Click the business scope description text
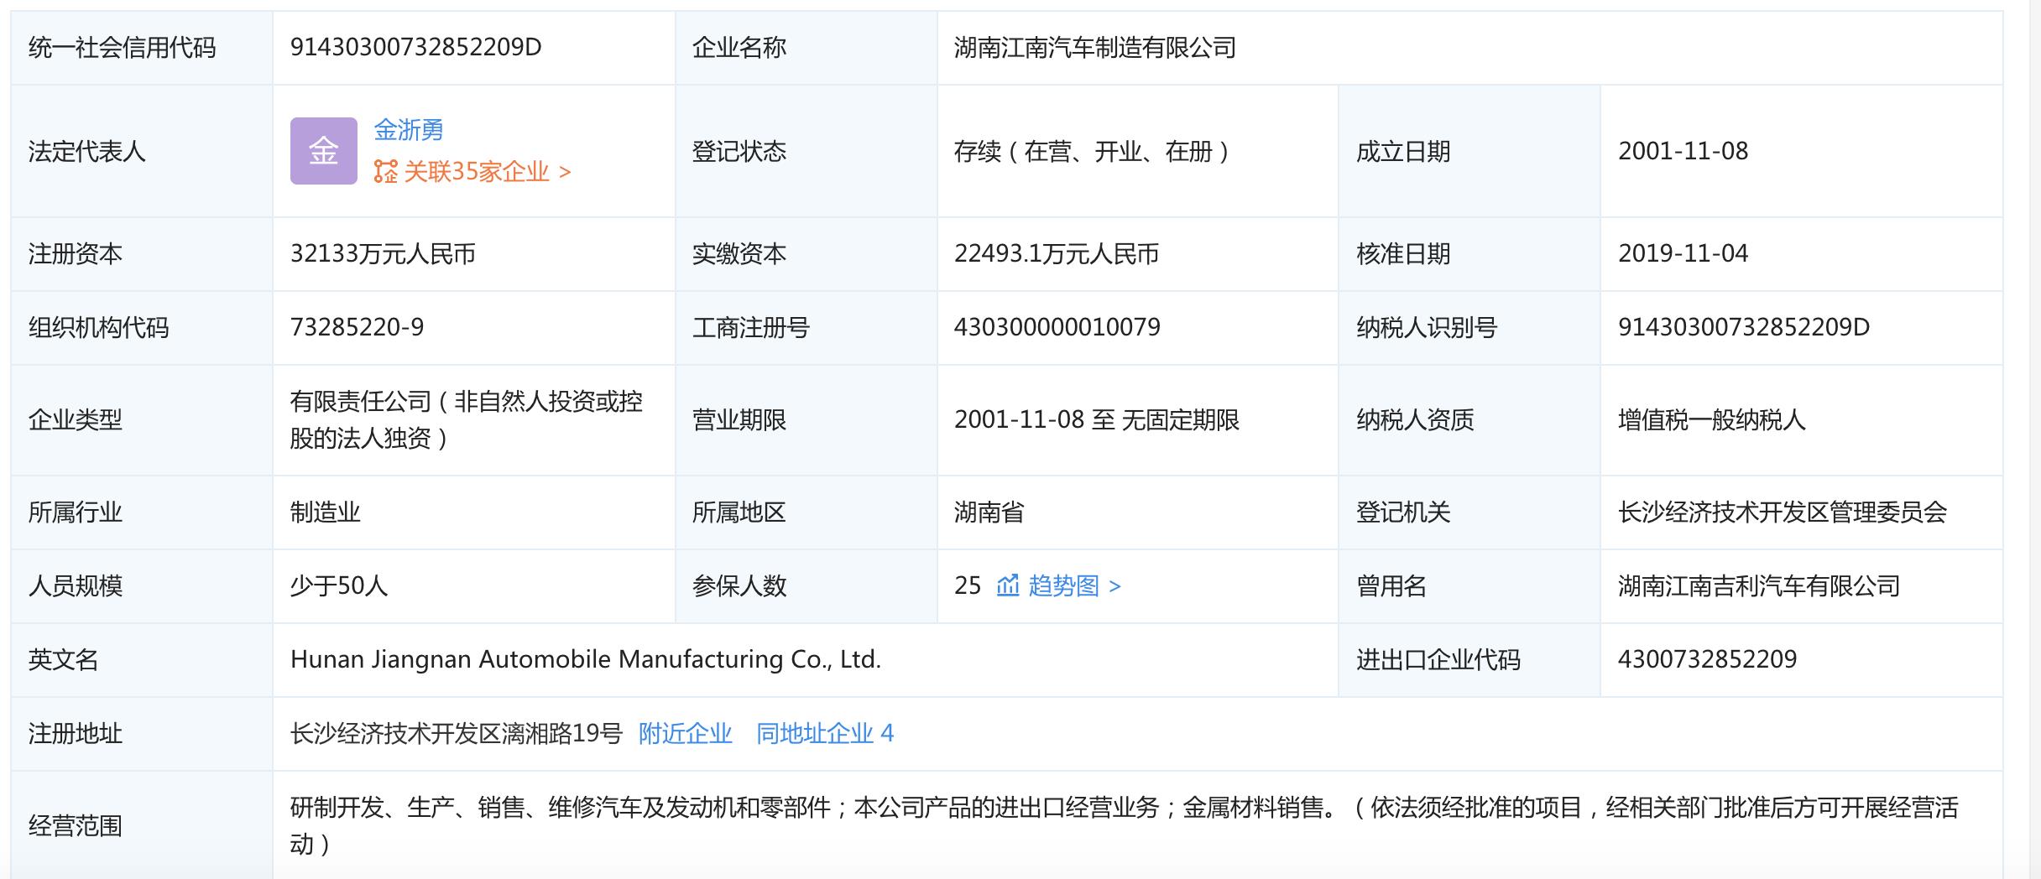 click(1125, 826)
